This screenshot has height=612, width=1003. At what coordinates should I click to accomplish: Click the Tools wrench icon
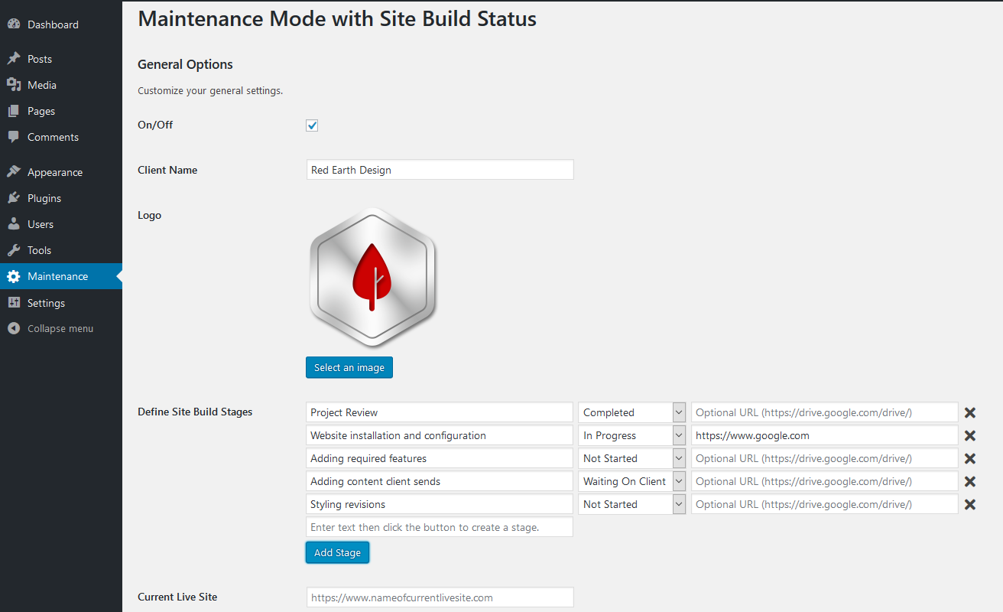point(14,250)
